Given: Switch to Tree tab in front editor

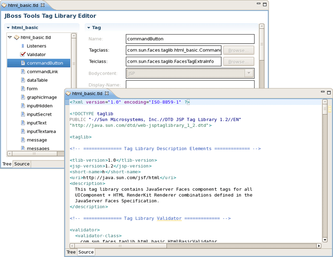Looking at the screenshot, I should pos(71,252).
